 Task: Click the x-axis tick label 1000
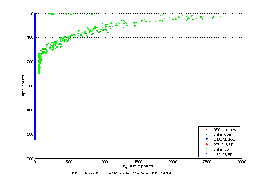click(x=104, y=162)
